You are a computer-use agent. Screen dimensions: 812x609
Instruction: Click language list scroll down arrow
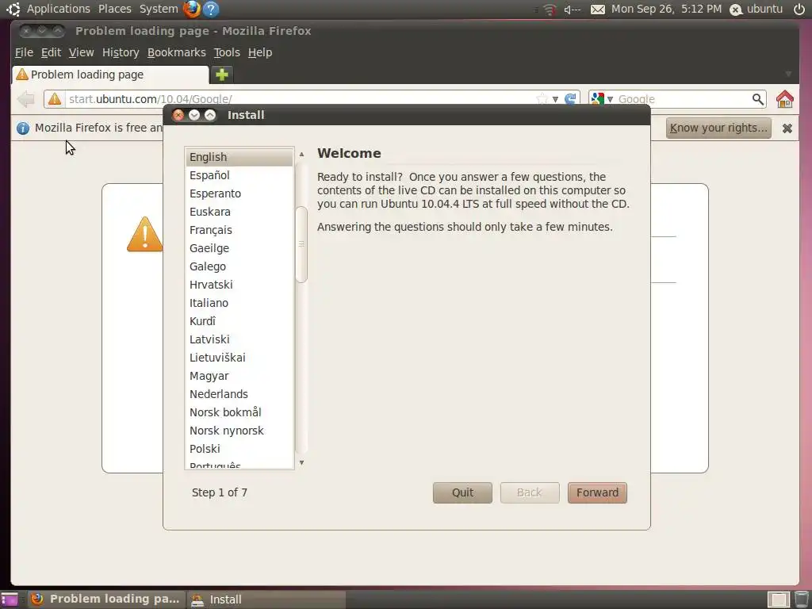[x=301, y=462]
